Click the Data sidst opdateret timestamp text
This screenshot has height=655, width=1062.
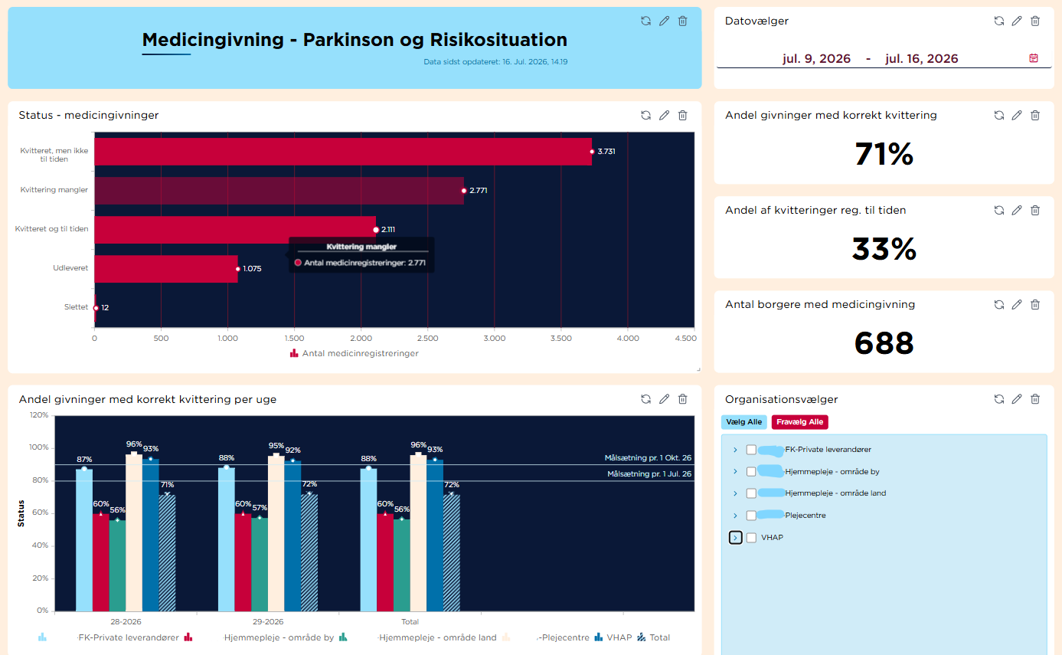click(x=495, y=62)
